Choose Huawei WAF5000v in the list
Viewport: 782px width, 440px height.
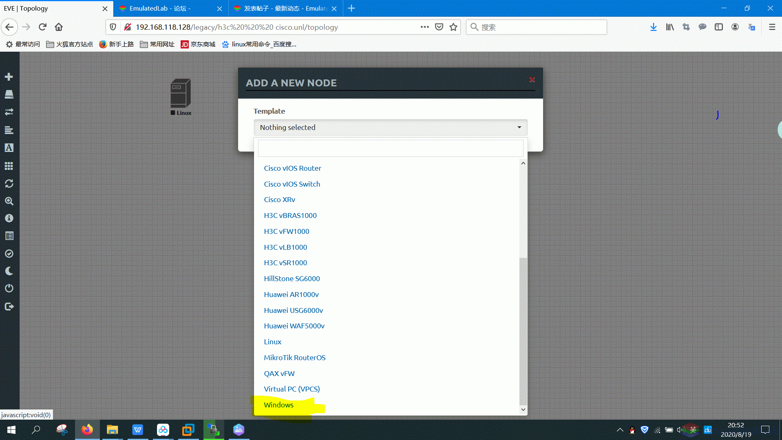pos(294,326)
